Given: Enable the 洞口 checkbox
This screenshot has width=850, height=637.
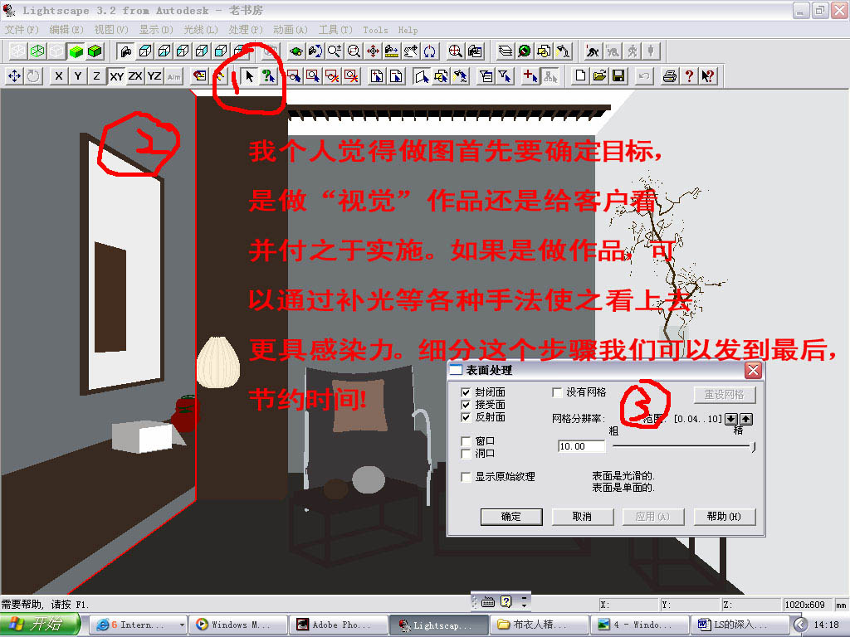Looking at the screenshot, I should point(466,454).
